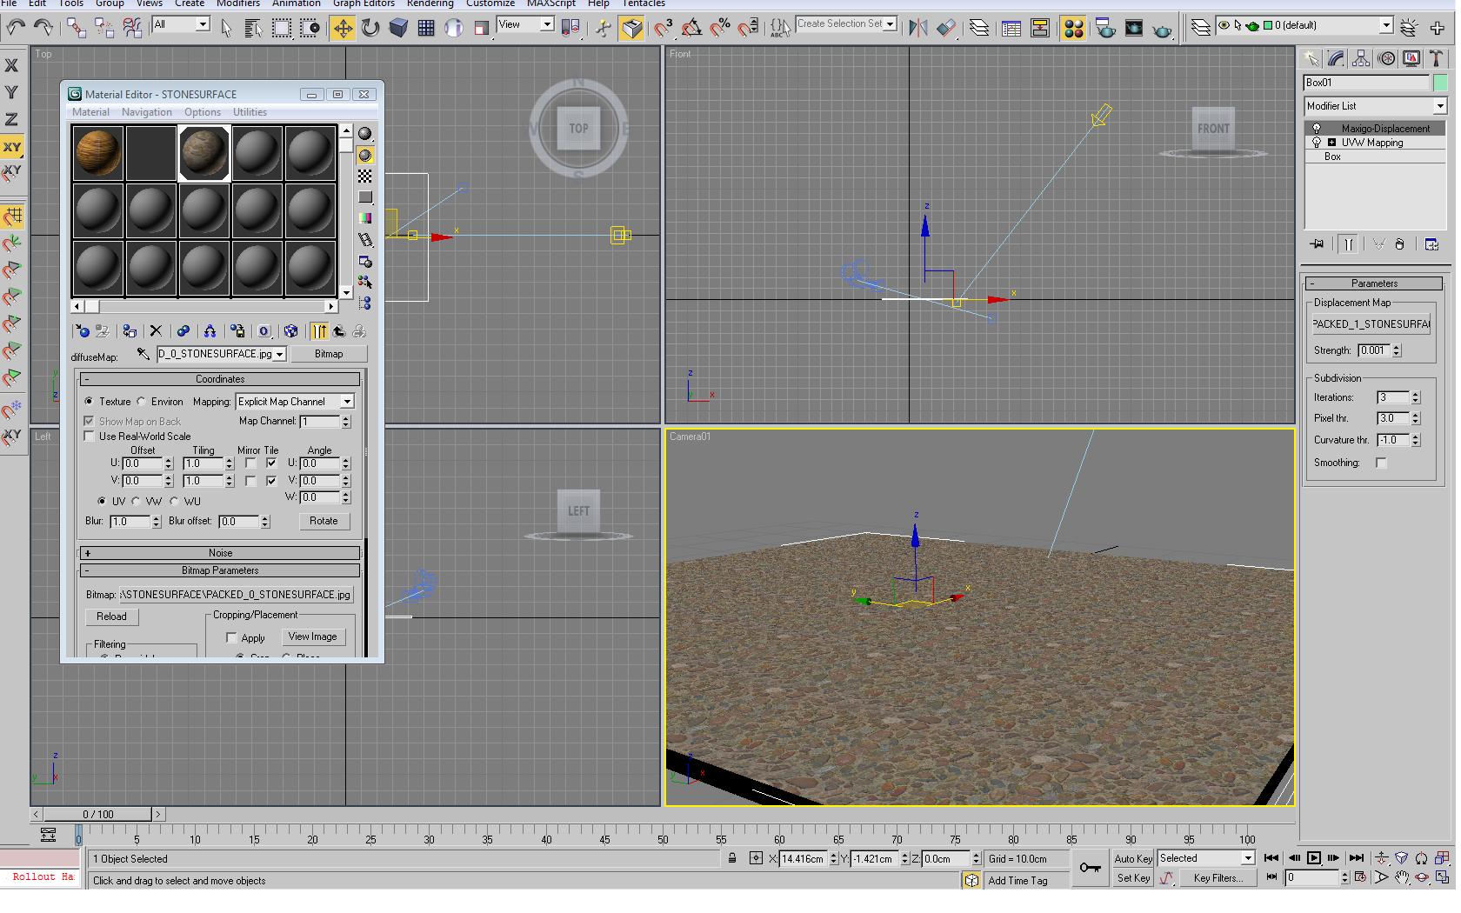Open the diffuseMap name dropdown

tap(222, 354)
